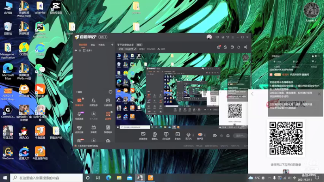This screenshot has width=324, height=182.
Task: Click the large QR code image
Action: point(286,138)
